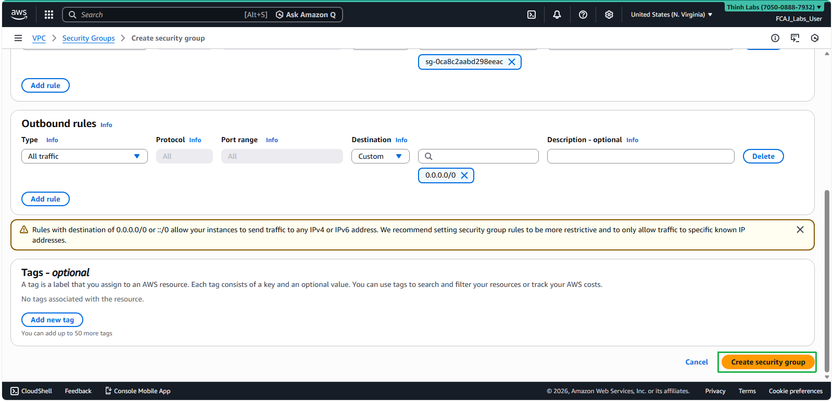This screenshot has width=833, height=402.
Task: Click the scrollbar down arrow
Action: 827,377
